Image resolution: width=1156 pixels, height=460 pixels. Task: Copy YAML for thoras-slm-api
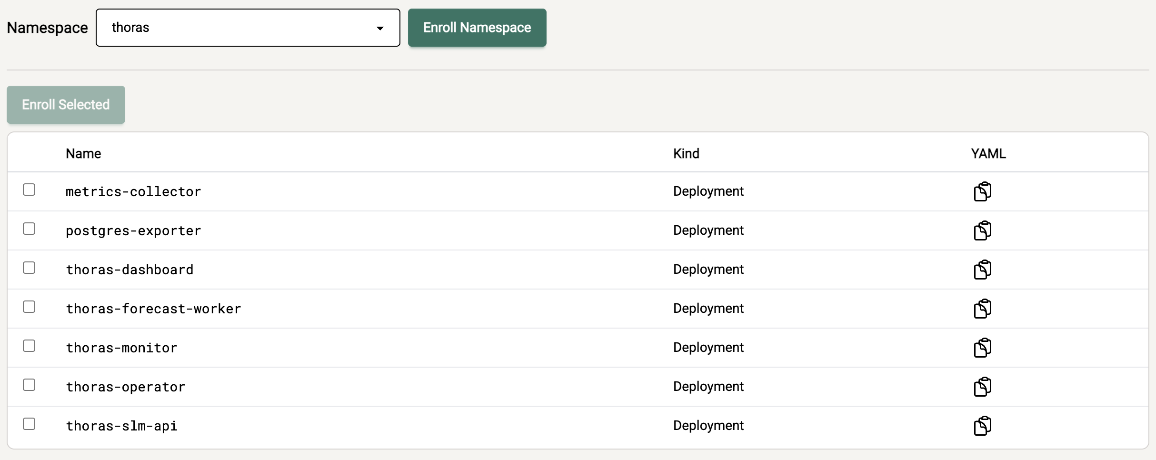[x=982, y=426]
